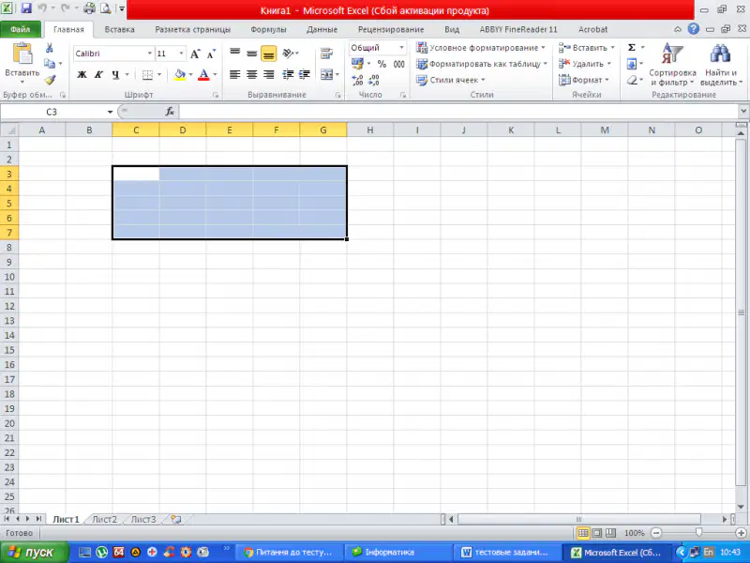Screen dimensions: 750x563
Task: Click the column H header
Action: coord(369,130)
